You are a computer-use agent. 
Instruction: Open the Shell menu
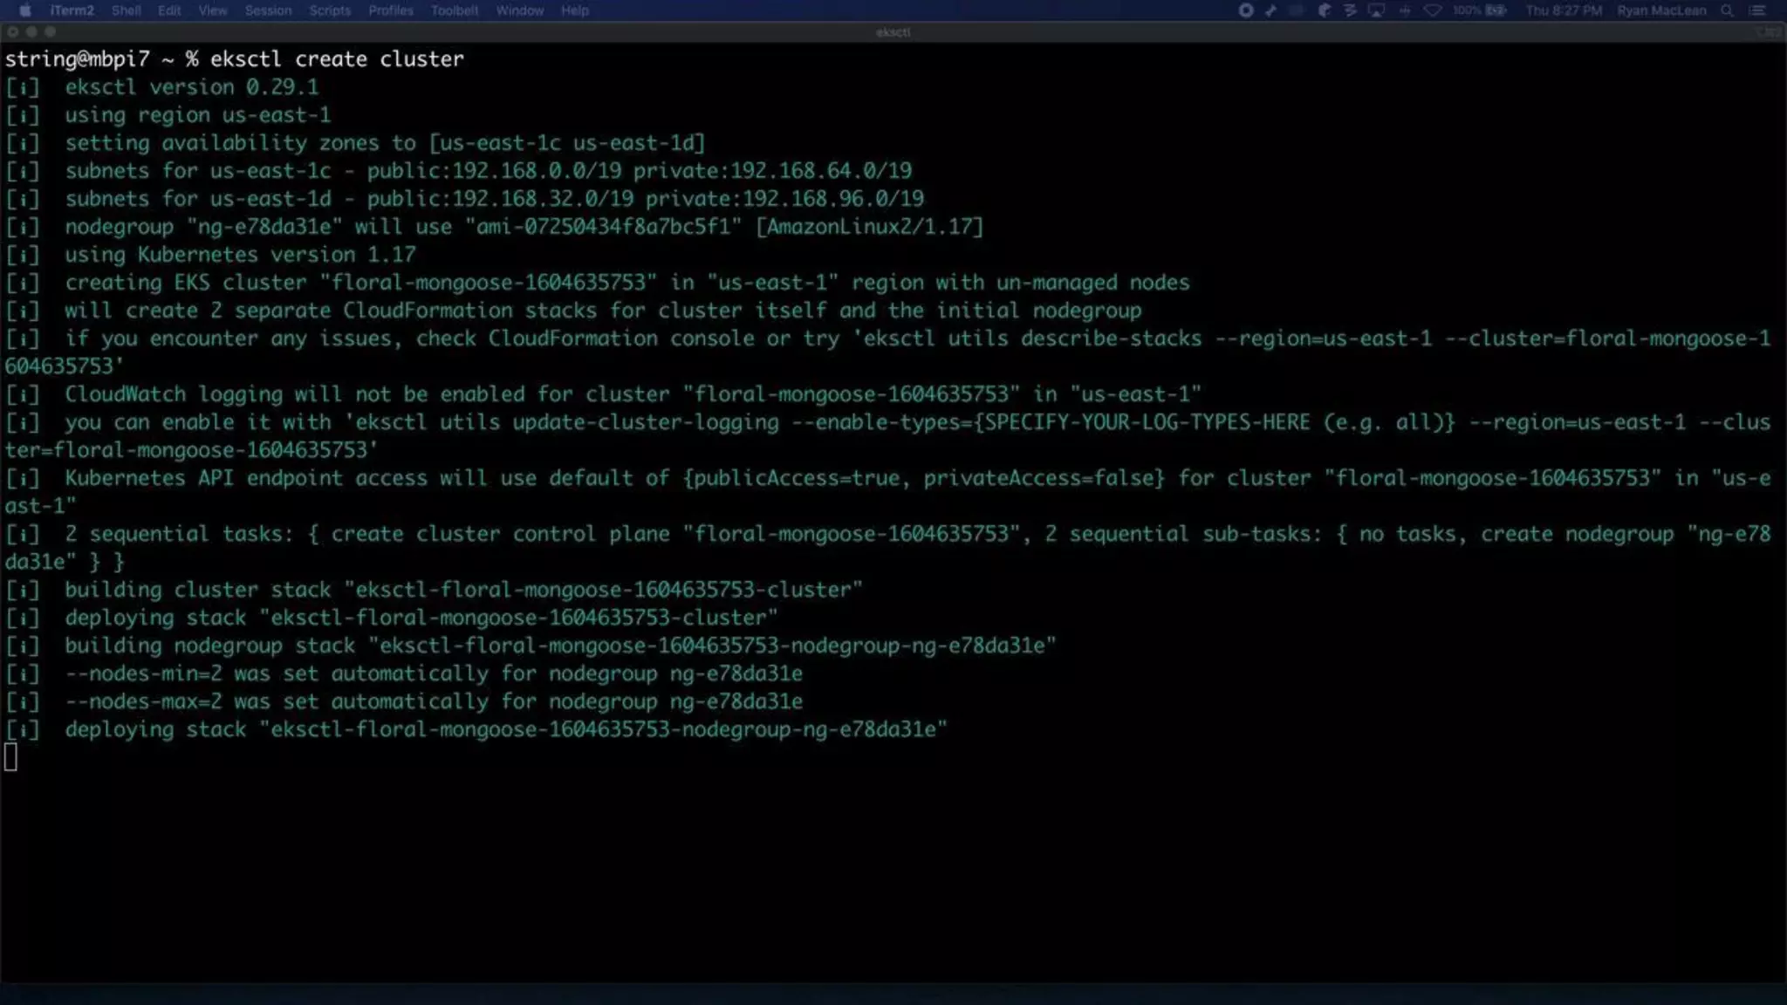pos(126,10)
